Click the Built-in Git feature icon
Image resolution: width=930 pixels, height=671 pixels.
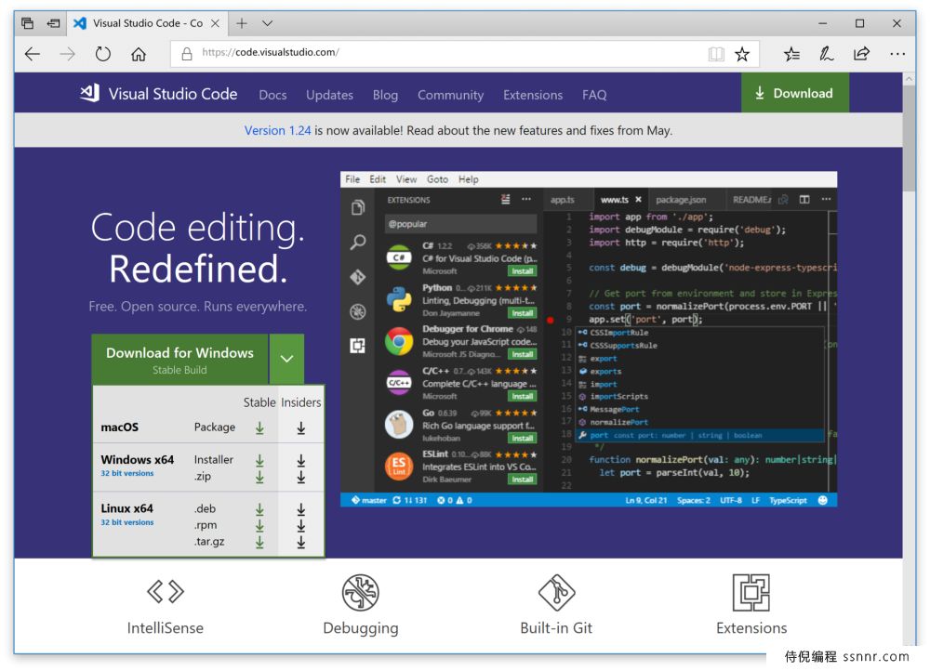click(x=556, y=592)
